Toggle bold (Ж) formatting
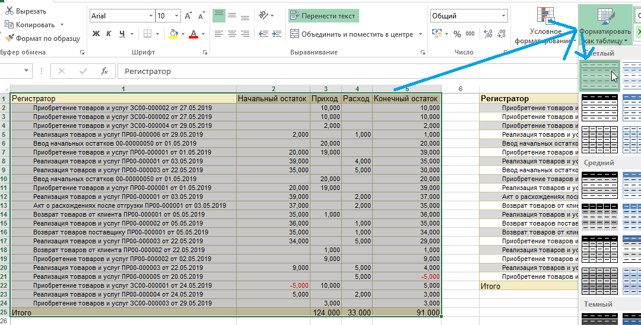The image size is (641, 325). [96, 34]
